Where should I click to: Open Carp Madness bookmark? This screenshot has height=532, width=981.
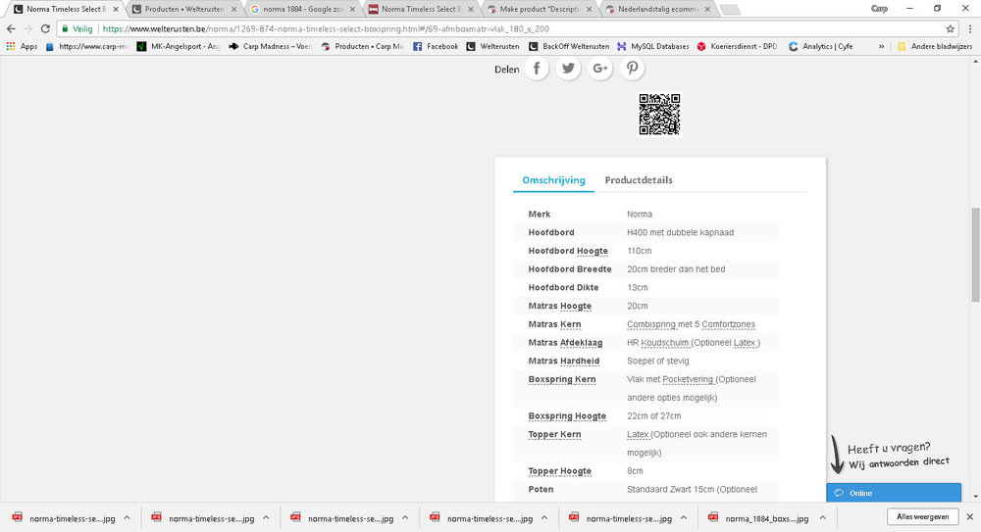tap(271, 46)
